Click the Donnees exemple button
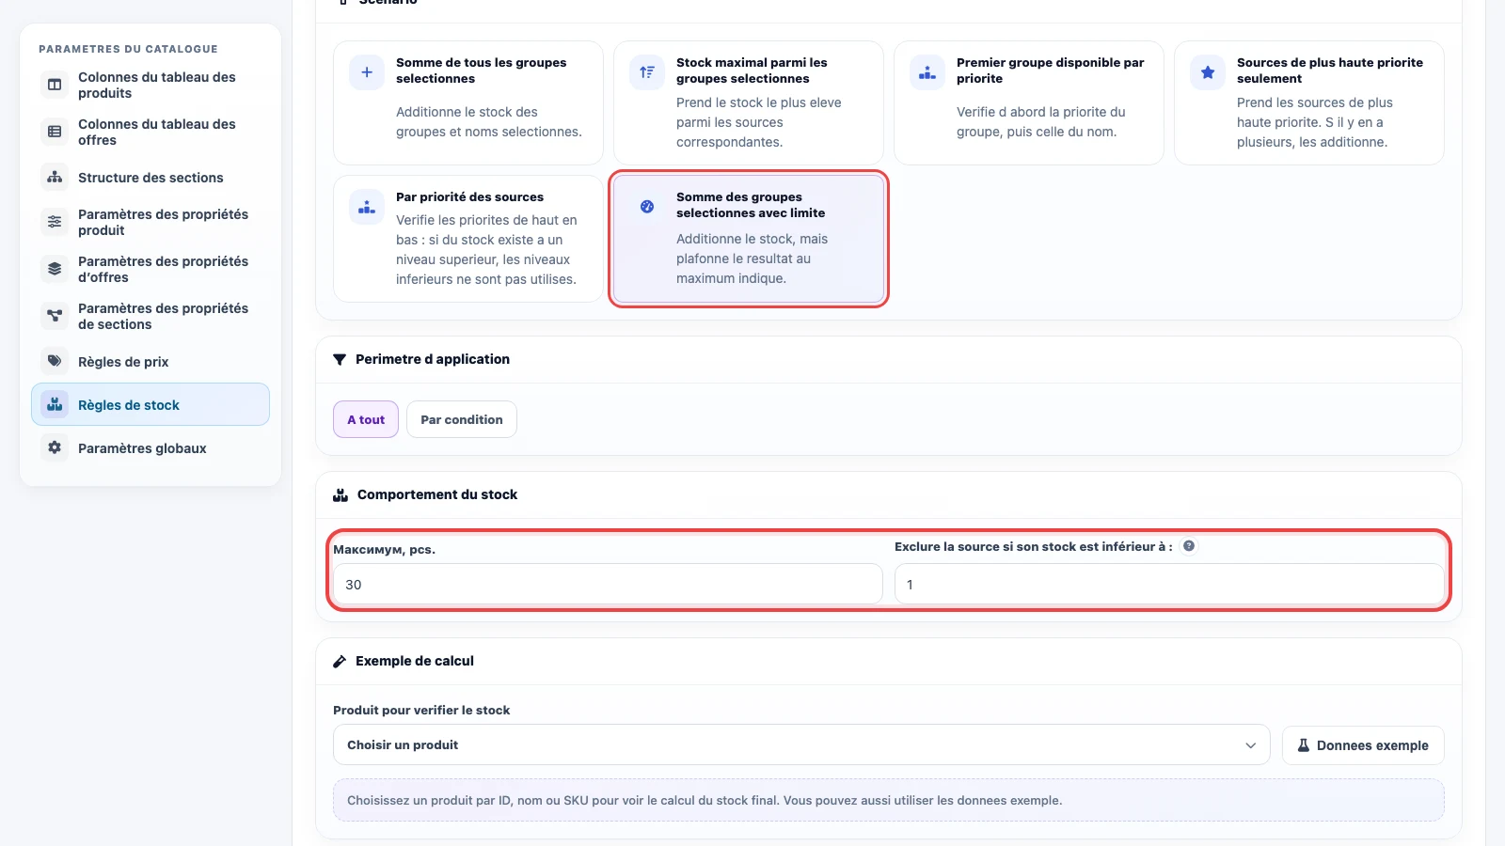The width and height of the screenshot is (1505, 846). [x=1363, y=745]
